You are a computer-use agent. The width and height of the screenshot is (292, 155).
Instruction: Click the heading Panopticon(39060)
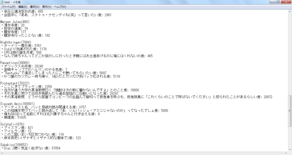point(15,63)
